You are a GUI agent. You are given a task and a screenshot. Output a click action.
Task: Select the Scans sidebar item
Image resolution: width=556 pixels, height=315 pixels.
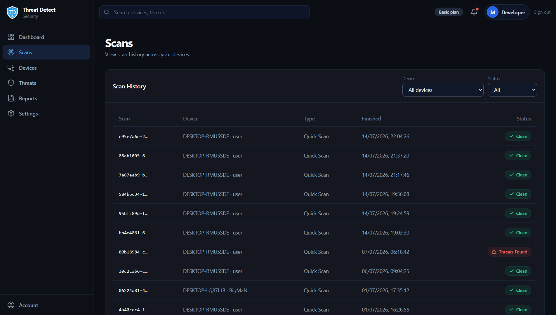tap(46, 52)
